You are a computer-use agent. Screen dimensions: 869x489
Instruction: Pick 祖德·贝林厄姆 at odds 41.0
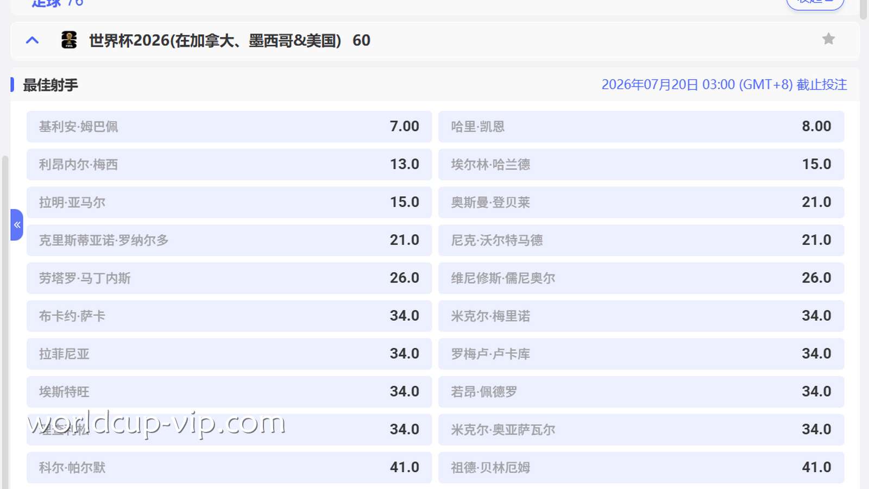[x=640, y=467]
